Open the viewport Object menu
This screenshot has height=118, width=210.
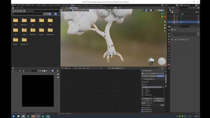click(87, 10)
